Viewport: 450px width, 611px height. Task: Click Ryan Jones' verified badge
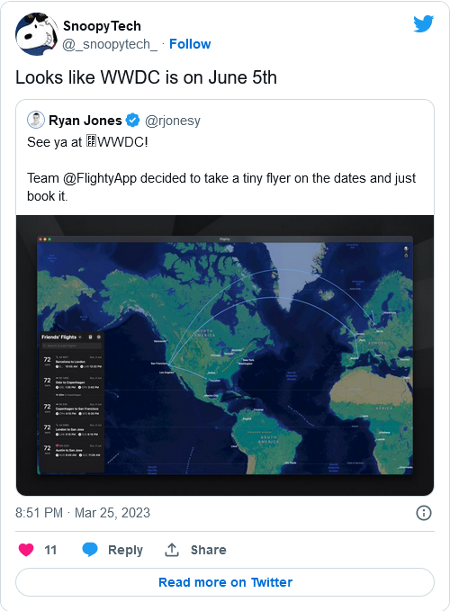pyautogui.click(x=133, y=121)
